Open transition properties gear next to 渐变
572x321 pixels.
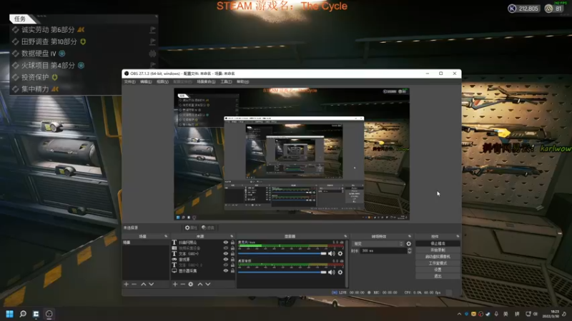[x=408, y=244]
